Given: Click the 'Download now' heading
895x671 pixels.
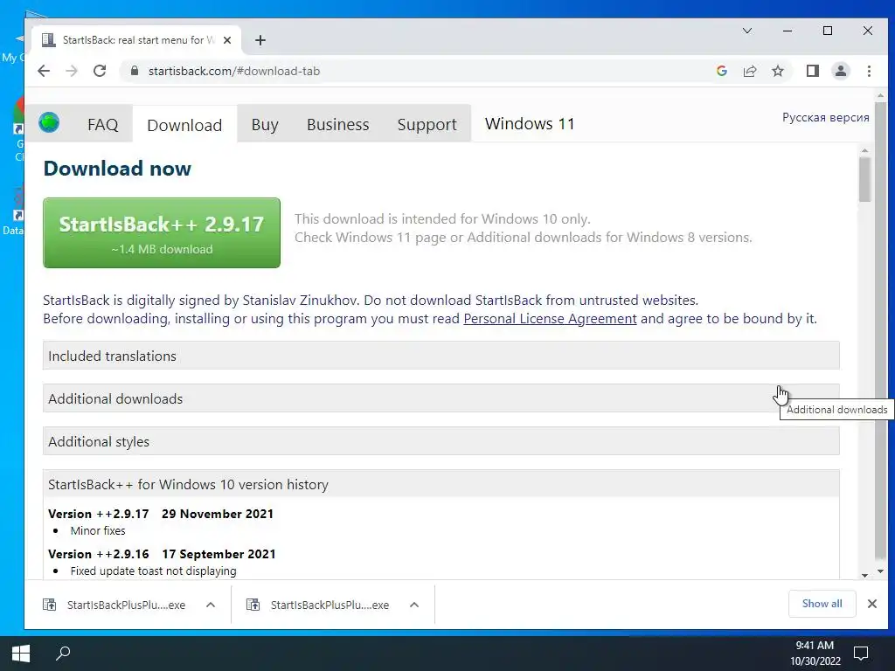Looking at the screenshot, I should 117,169.
